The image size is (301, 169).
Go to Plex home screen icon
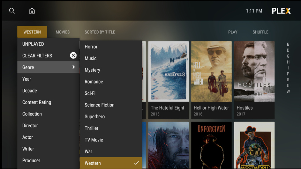tap(32, 11)
